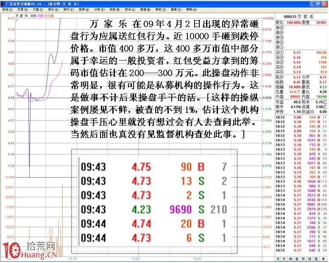The image size is (329, 263).
Task: Click the 卖① label in order book
Action: click(279, 47)
